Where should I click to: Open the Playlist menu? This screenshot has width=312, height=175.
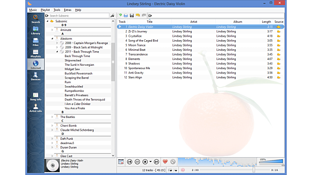click(45, 10)
